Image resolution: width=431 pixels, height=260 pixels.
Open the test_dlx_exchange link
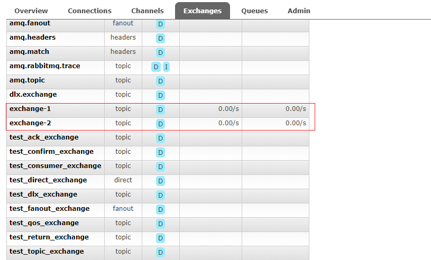43,194
